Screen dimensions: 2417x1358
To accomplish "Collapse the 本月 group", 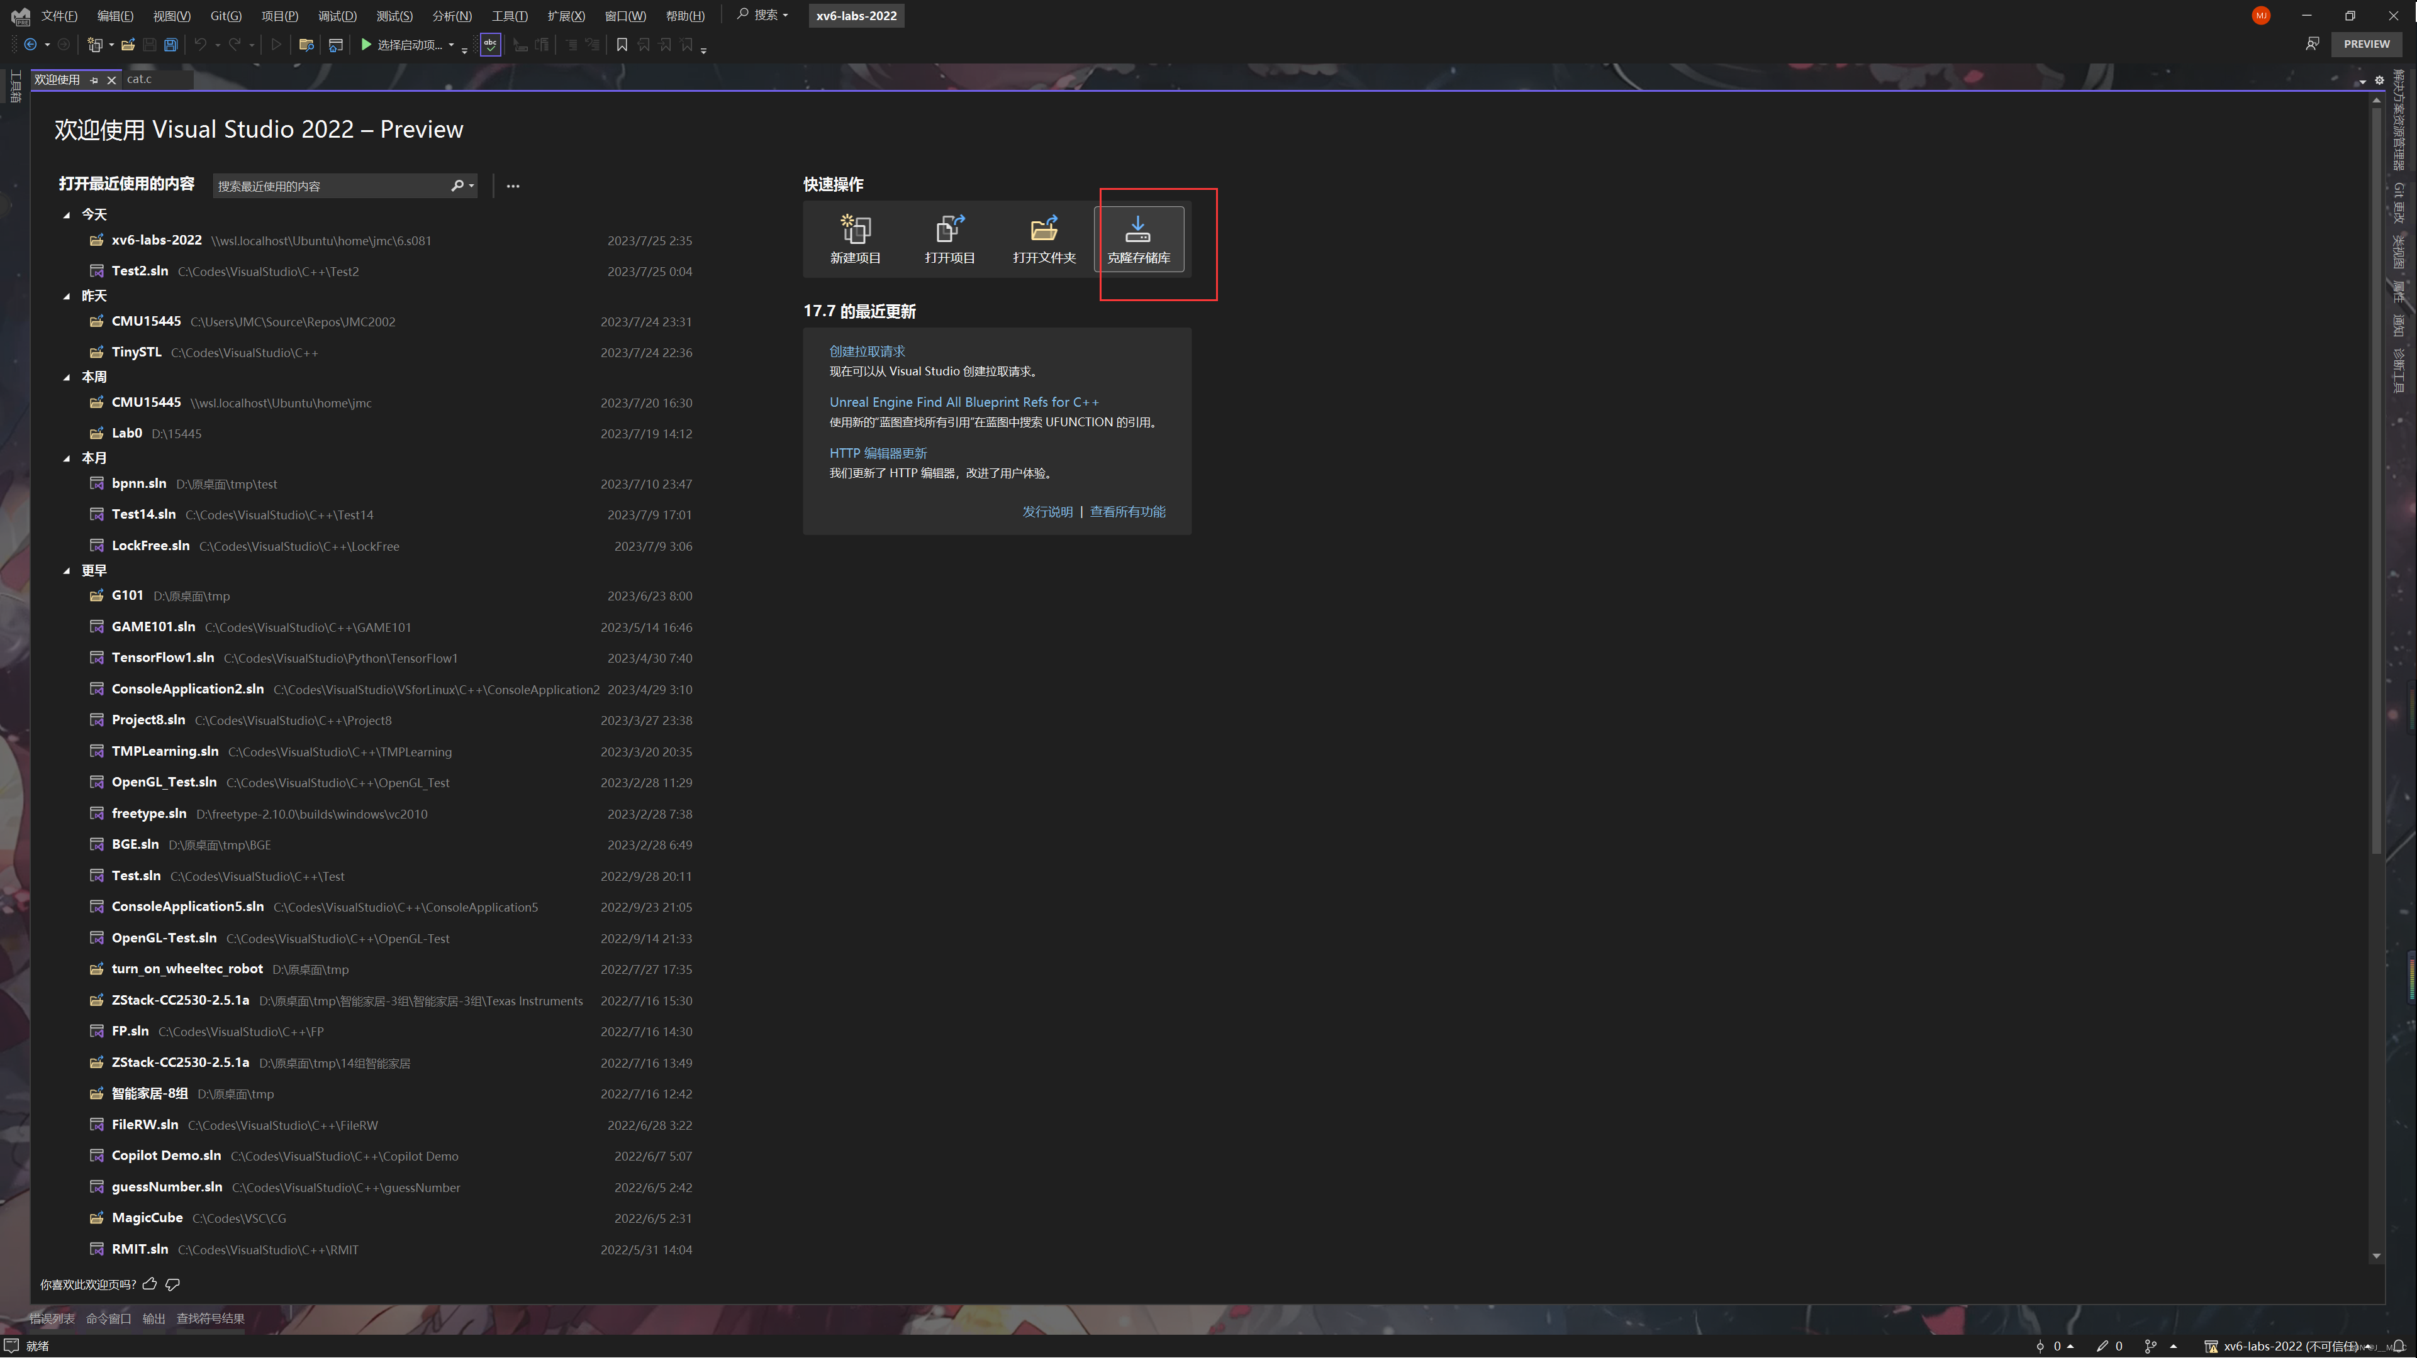I will click(x=67, y=458).
